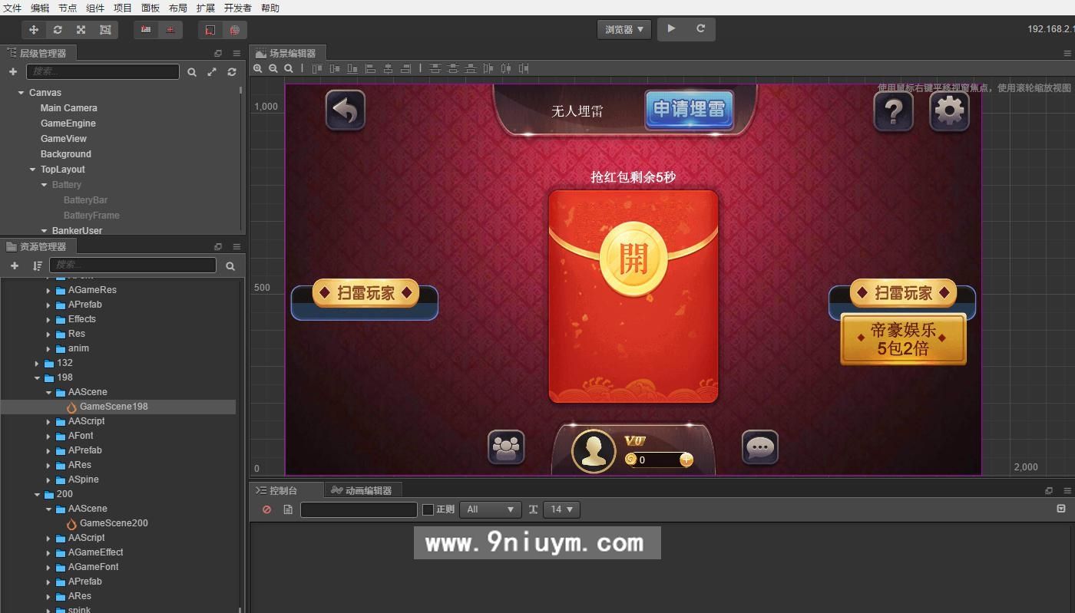This screenshot has height=613, width=1075.
Task: Click the refresh icon in 层级管理器 panel
Action: click(x=232, y=72)
